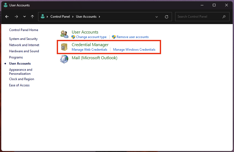Click the forward navigation arrow
The height and width of the screenshot is (152, 234).
tap(16, 16)
